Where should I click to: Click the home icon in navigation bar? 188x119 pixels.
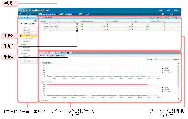(21, 14)
